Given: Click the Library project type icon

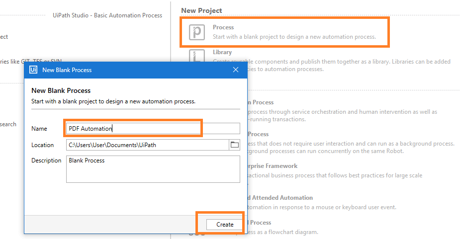Looking at the screenshot, I should coord(197,56).
